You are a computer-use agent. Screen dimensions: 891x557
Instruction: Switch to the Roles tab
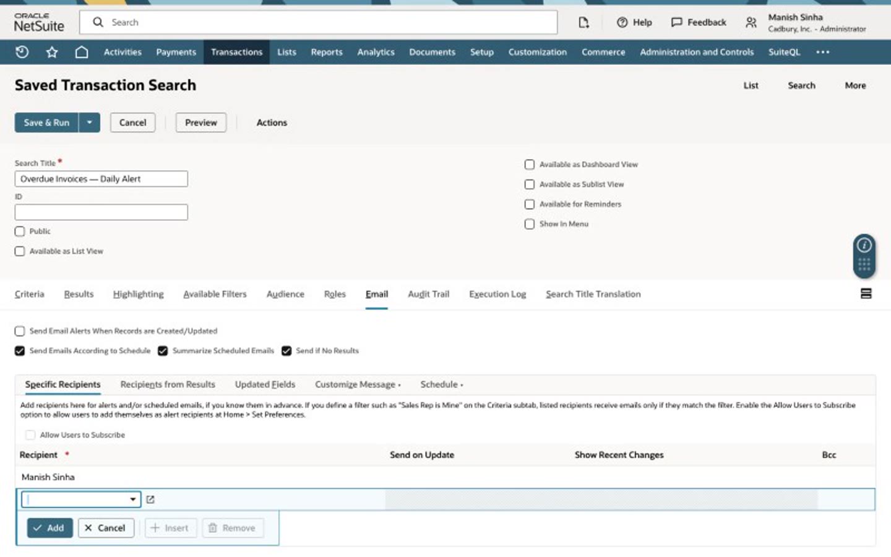335,294
